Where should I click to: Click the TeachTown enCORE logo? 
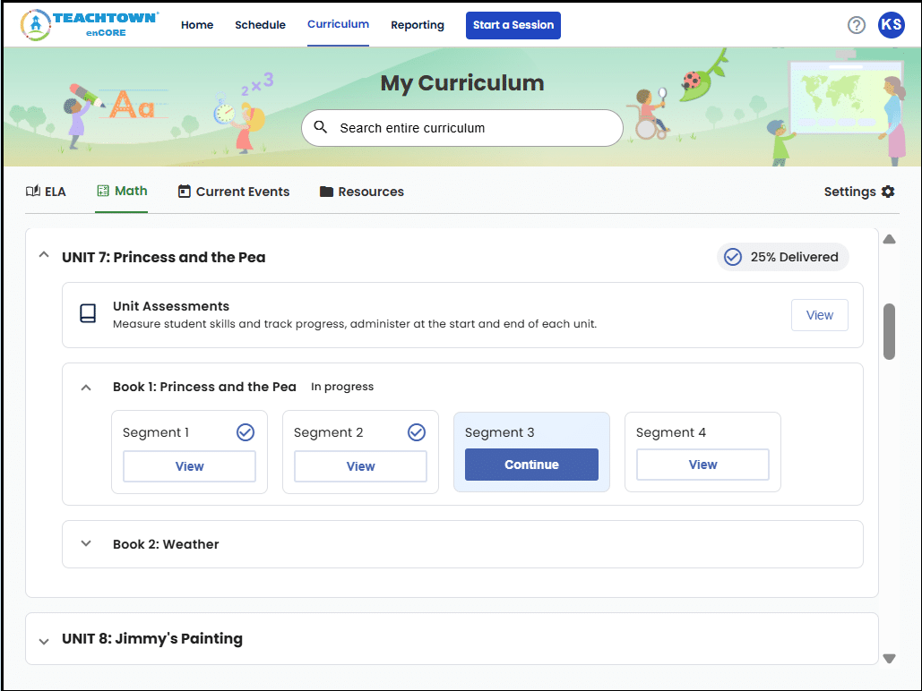(x=89, y=25)
